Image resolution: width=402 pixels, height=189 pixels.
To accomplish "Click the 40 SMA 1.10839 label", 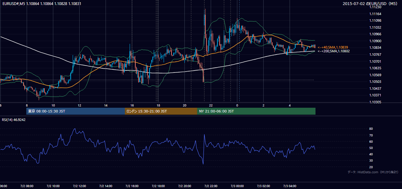I will pyautogui.click(x=333, y=47).
